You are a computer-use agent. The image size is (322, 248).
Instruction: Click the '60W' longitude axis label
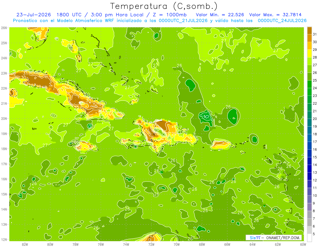click(303, 244)
